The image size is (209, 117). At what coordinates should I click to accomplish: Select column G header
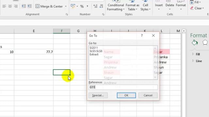[78, 31]
